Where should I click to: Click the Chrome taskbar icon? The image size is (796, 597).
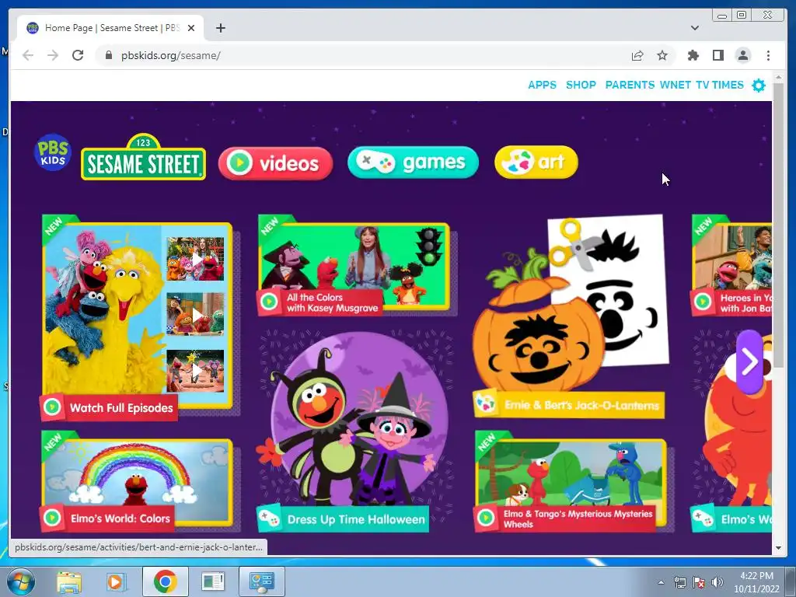click(165, 581)
